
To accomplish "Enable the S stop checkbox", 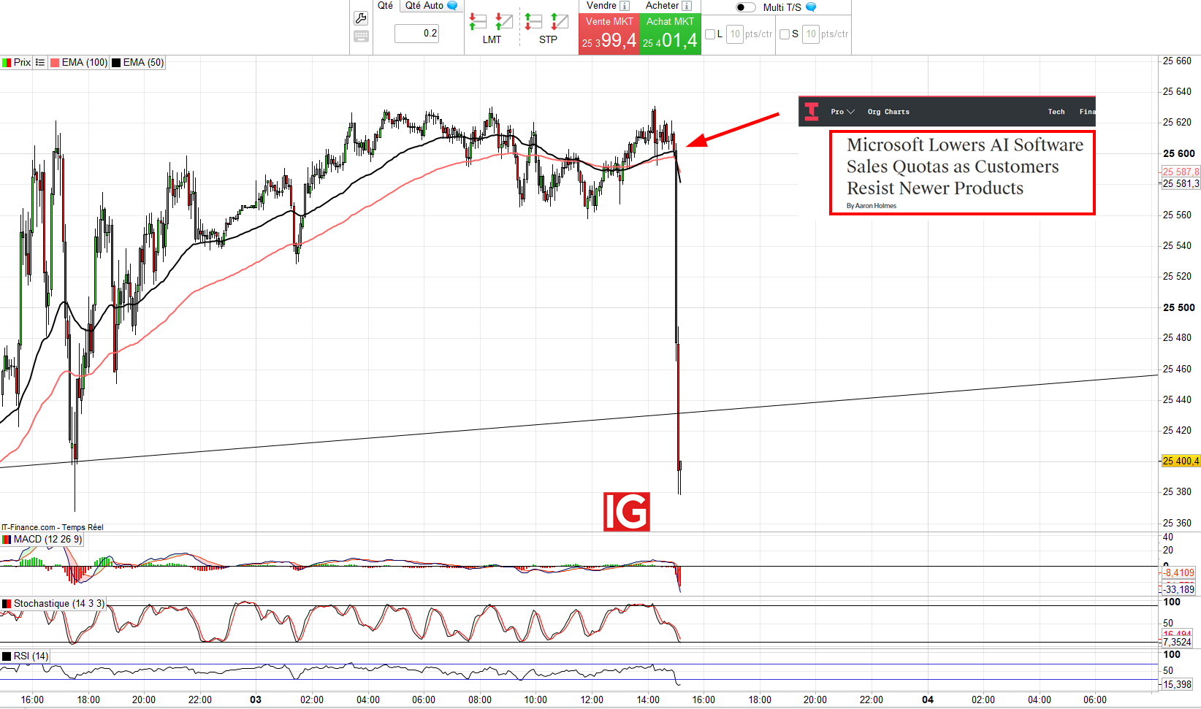I will coord(785,34).
